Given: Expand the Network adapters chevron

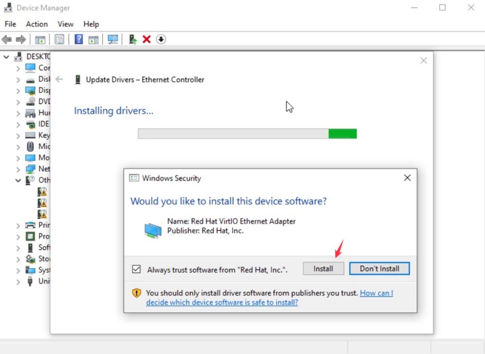Looking at the screenshot, I should point(18,170).
